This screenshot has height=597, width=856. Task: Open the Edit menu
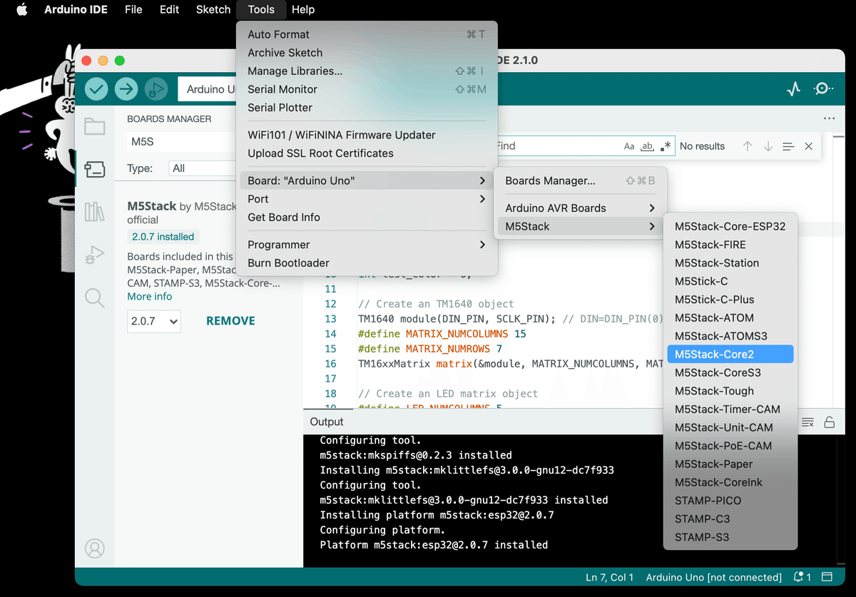click(169, 10)
